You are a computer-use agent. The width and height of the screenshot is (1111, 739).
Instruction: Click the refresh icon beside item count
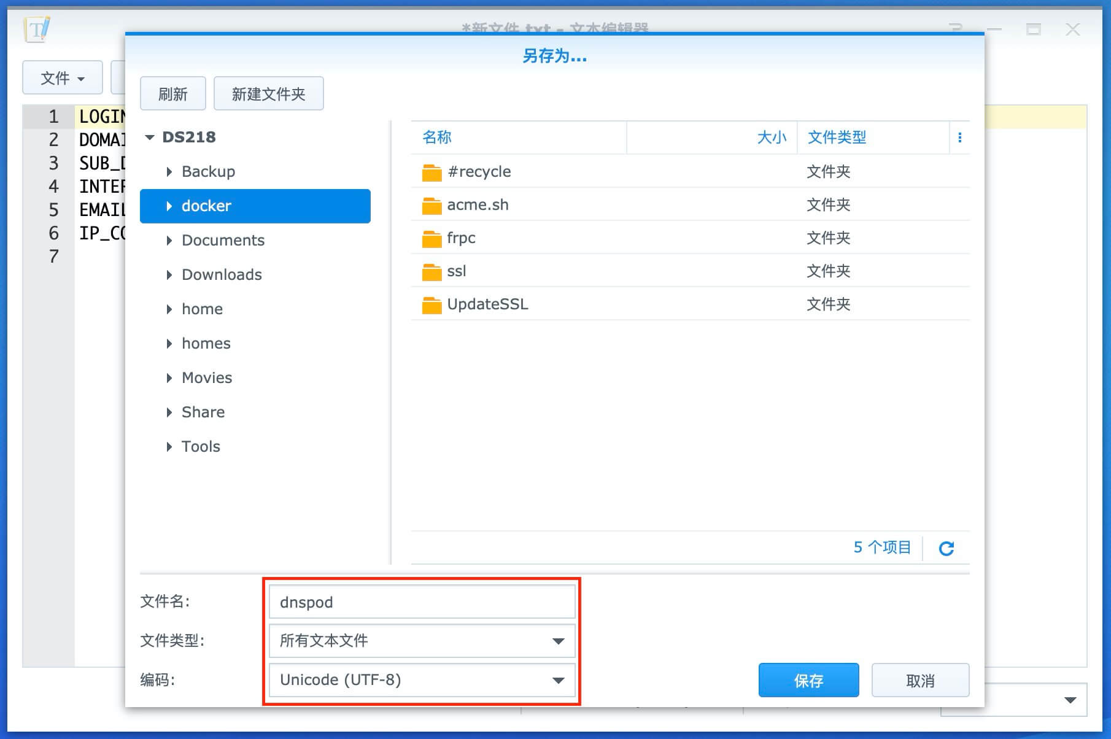tap(946, 548)
